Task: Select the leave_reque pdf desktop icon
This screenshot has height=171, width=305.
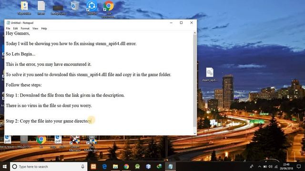Action: (x=8, y=142)
